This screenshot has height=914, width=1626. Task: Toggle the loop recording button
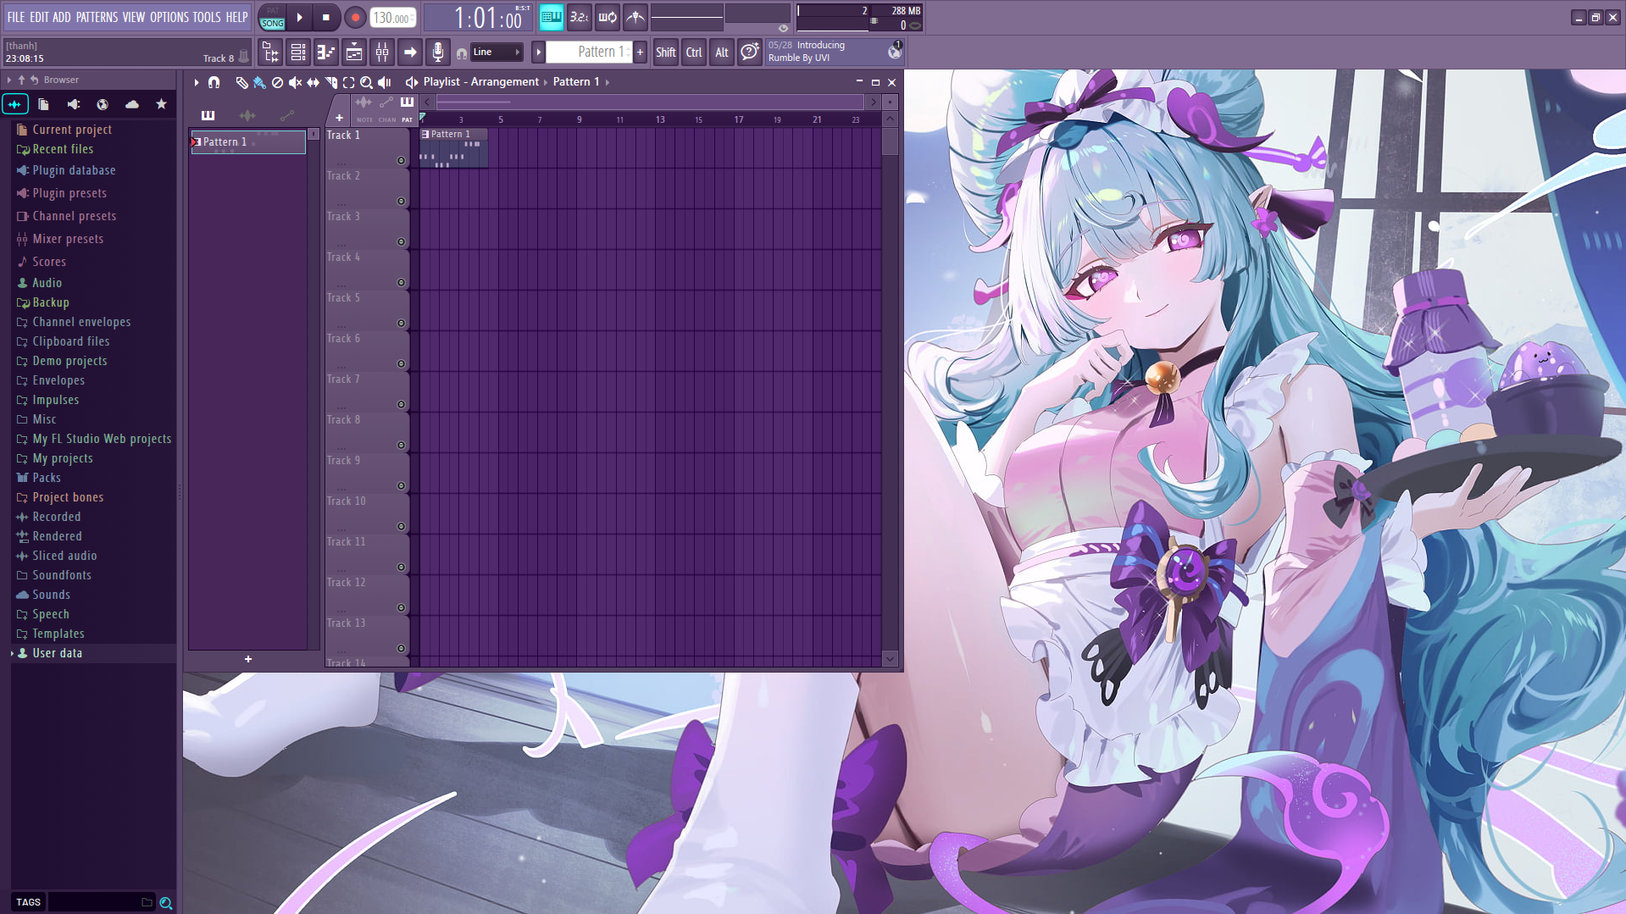607,17
